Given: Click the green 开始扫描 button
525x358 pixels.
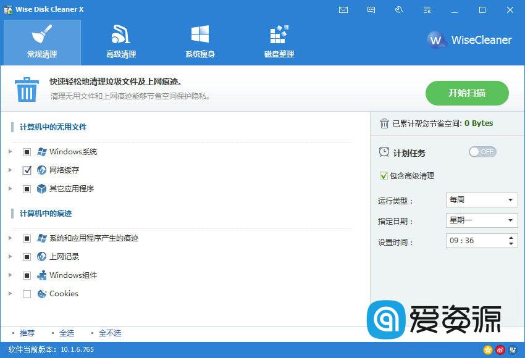Looking at the screenshot, I should 468,93.
